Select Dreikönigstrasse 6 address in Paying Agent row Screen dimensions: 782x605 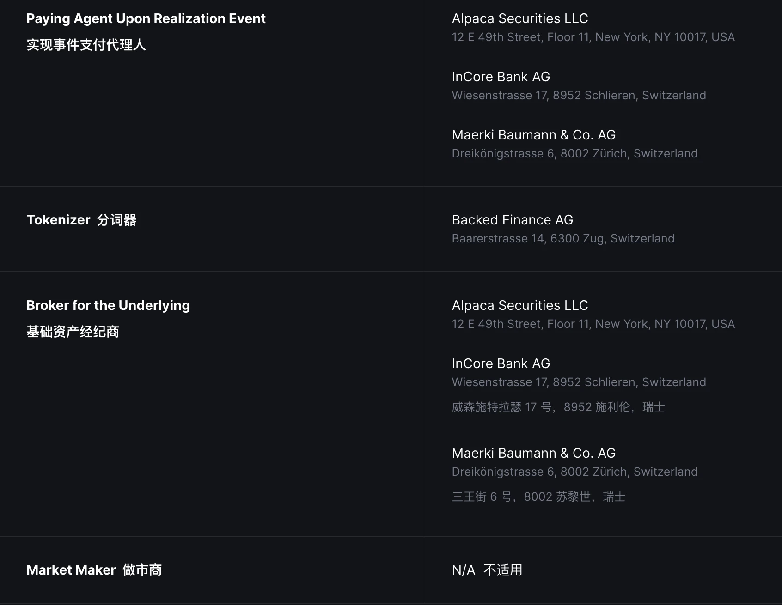pyautogui.click(x=574, y=153)
